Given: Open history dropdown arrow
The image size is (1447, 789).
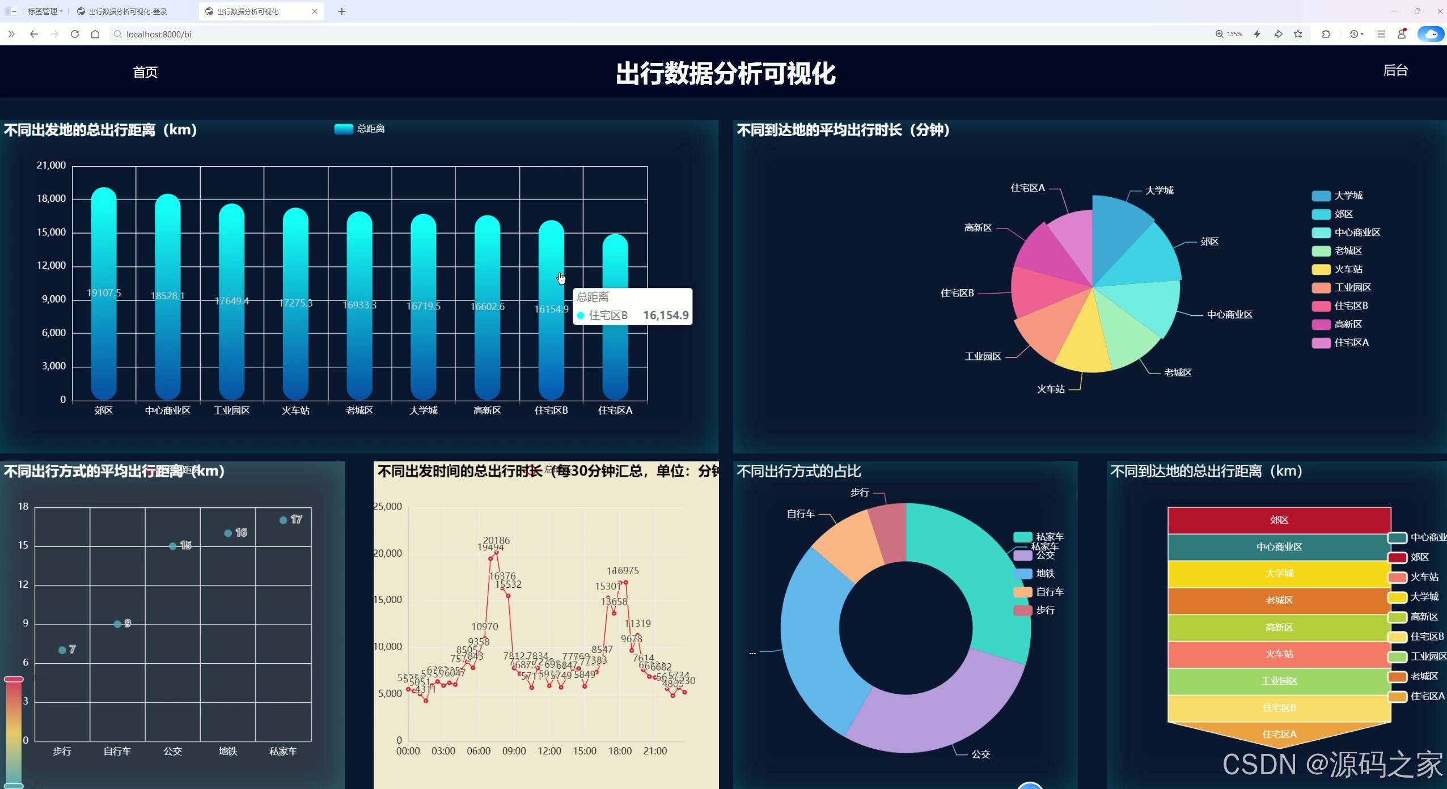Looking at the screenshot, I should (x=1362, y=34).
